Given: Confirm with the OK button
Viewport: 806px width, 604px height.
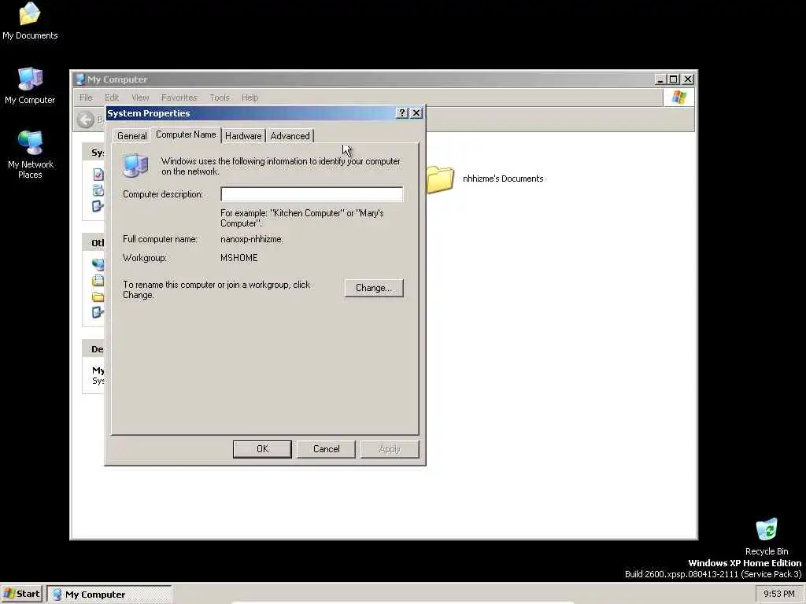Looking at the screenshot, I should tap(262, 449).
